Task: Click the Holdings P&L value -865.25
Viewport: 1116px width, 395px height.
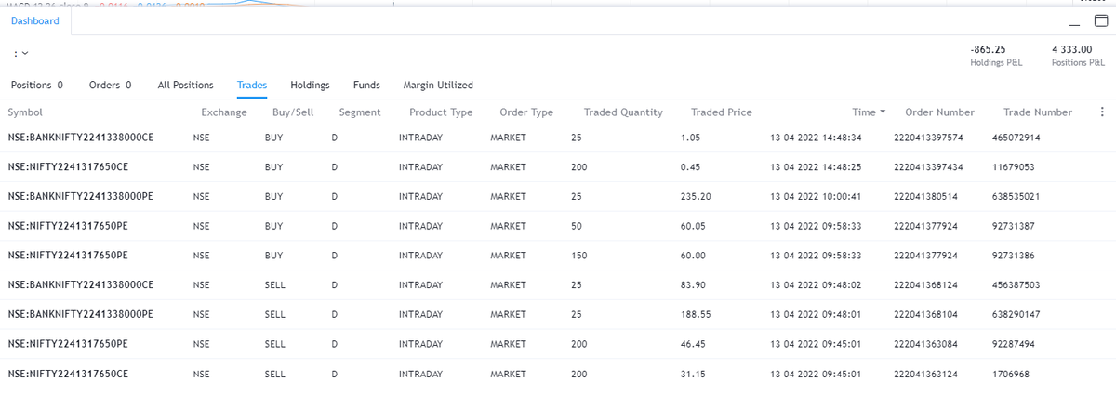Action: click(x=988, y=49)
